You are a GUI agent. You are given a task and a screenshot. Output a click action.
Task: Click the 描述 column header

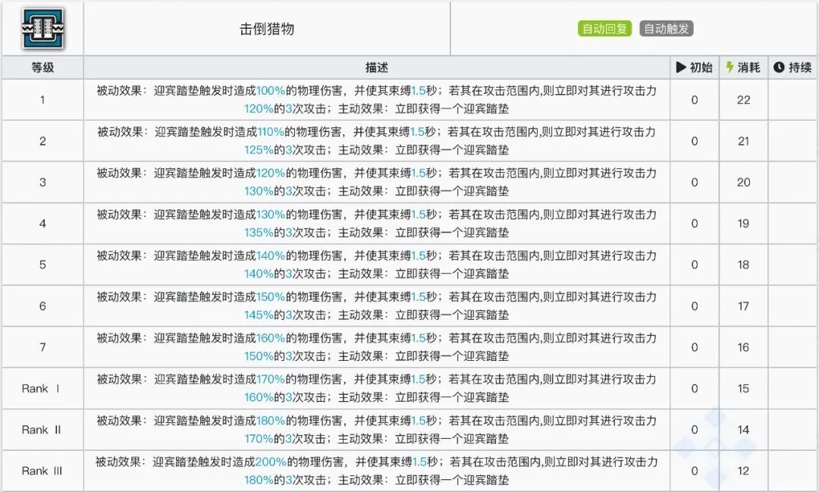[376, 67]
